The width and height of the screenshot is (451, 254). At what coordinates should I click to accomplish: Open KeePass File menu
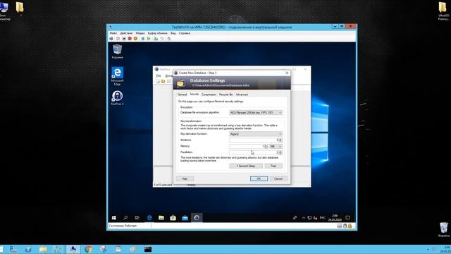[159, 75]
